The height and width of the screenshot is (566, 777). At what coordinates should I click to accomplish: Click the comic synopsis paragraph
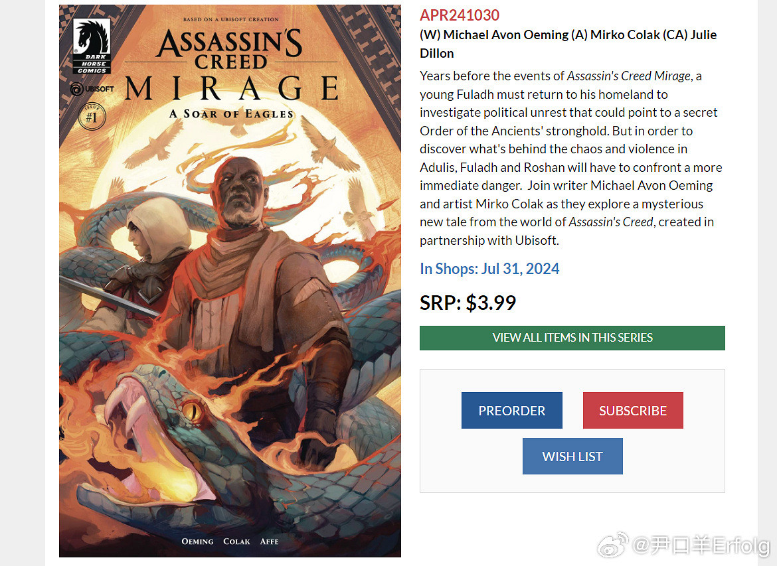(x=570, y=158)
